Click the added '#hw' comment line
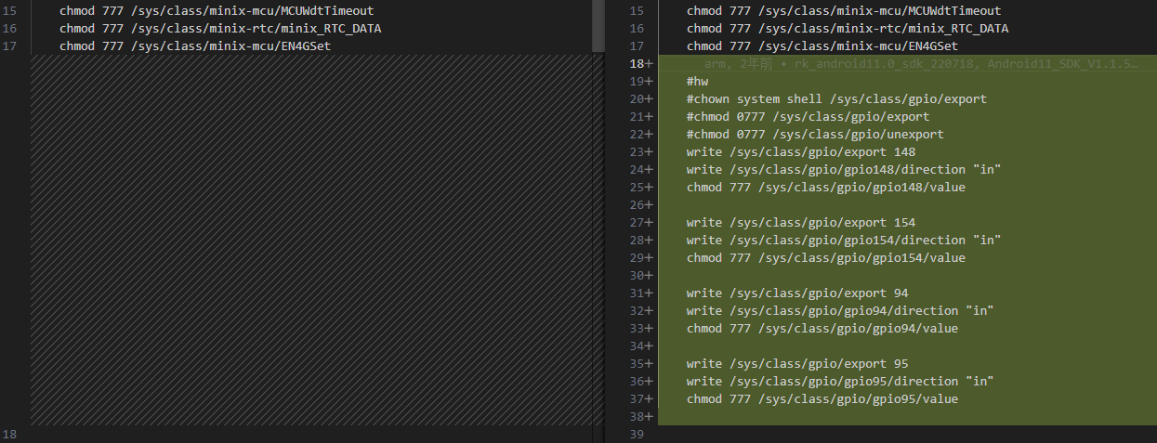 click(x=697, y=82)
